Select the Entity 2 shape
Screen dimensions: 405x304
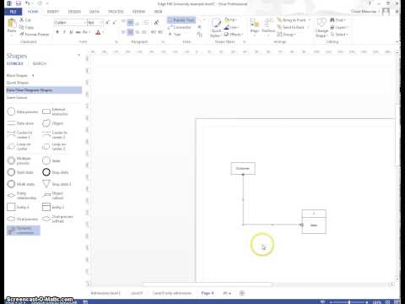tap(53, 207)
